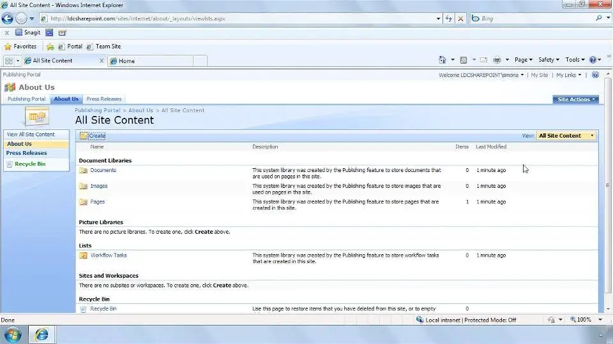Screen dimensions: 613x344
Task: Click the Bing search magnifier icon
Action: [598, 18]
